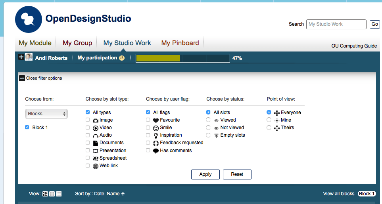
Task: Click the 47% participation progress bar
Action: point(183,58)
